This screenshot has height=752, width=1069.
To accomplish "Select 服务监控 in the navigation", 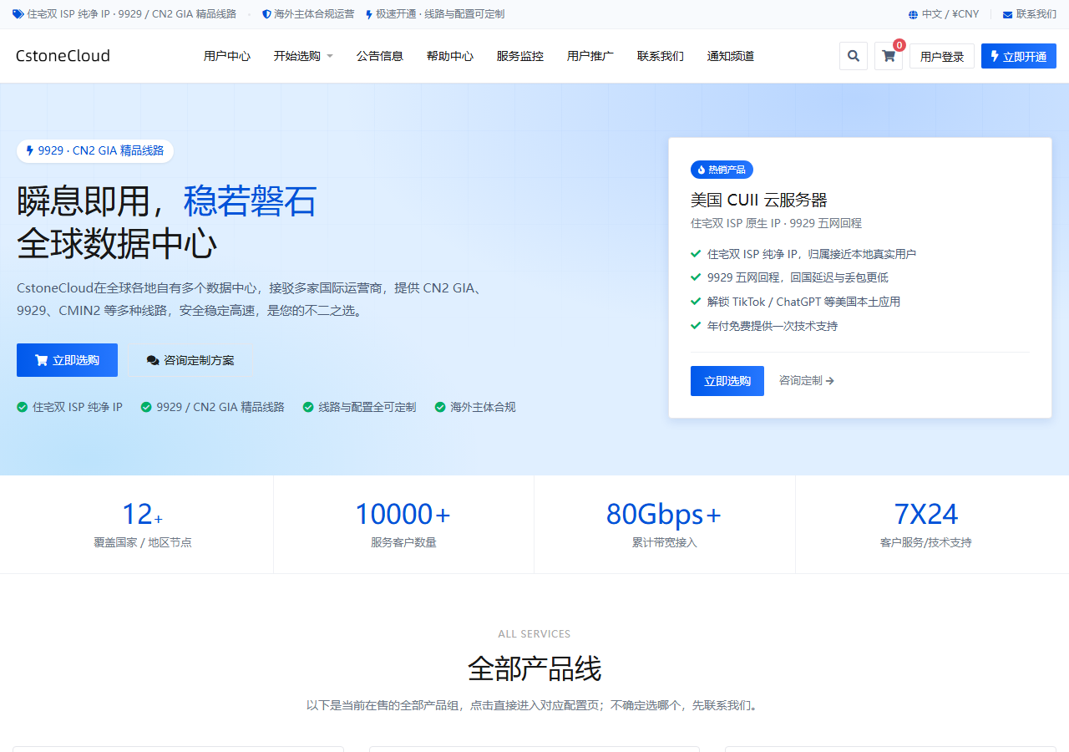I will 520,56.
